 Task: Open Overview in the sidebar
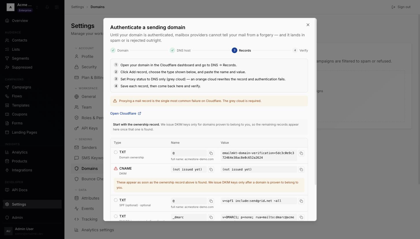[x=32, y=21]
